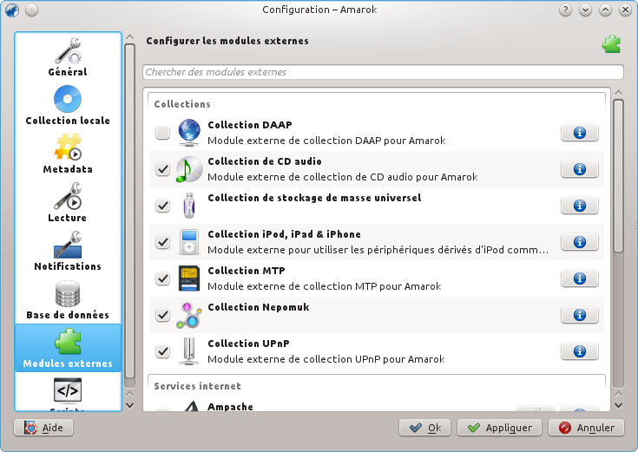Click the USB stick mass storage icon
Screen dimensions: 638x452
coord(189,206)
